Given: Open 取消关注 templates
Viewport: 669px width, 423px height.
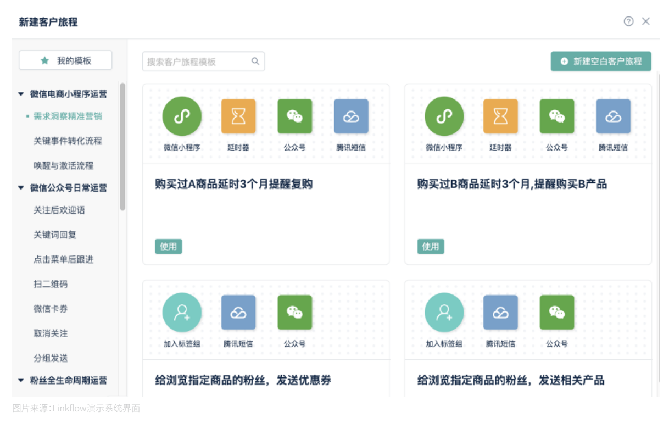Looking at the screenshot, I should tap(51, 333).
